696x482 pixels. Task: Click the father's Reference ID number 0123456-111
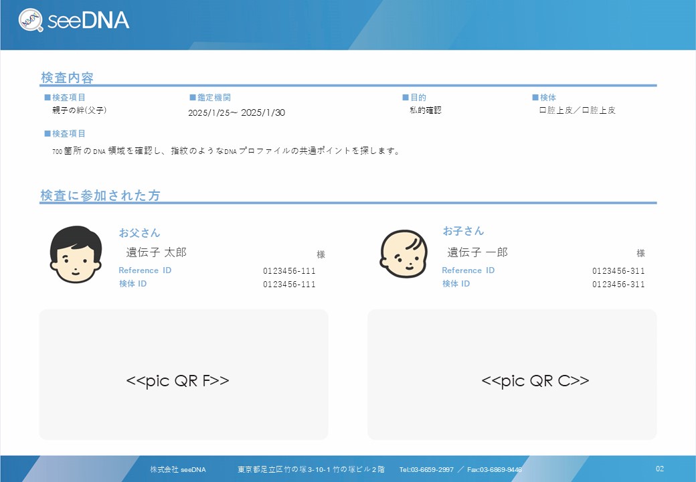pos(289,271)
